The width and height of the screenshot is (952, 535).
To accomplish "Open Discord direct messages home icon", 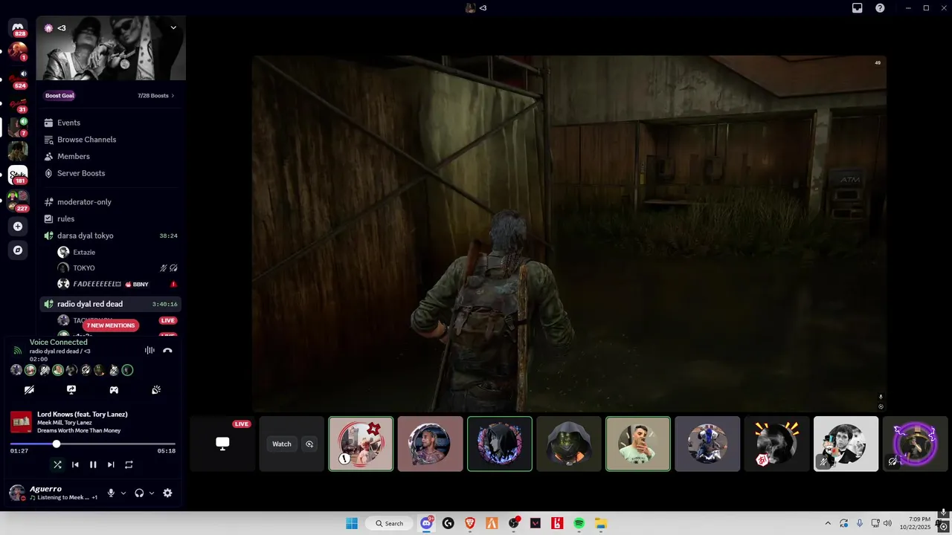I will point(18,28).
